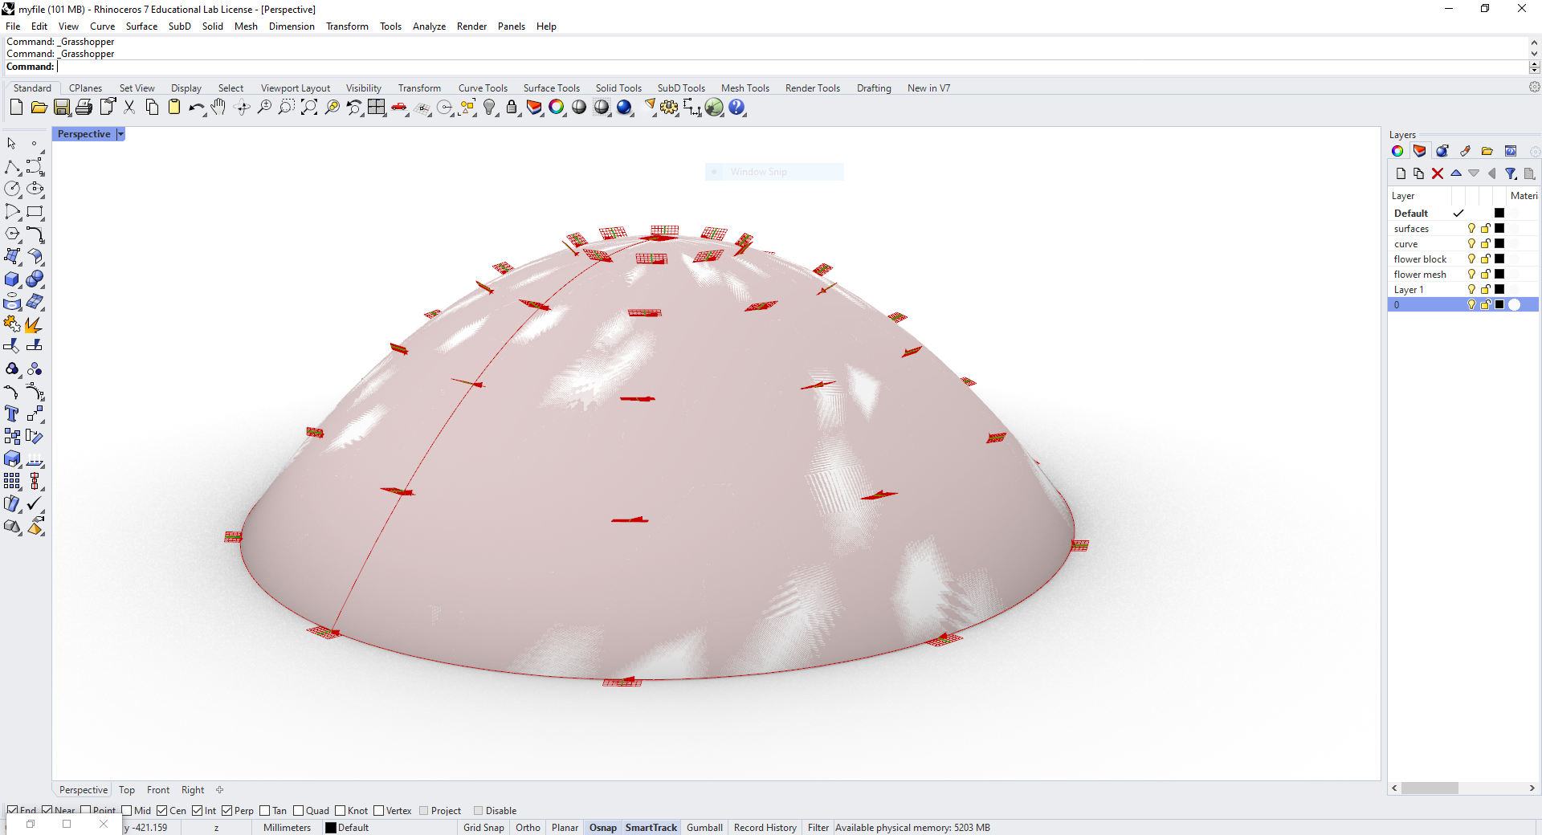The width and height of the screenshot is (1542, 835).
Task: Open the Analyze menu
Action: point(429,26)
